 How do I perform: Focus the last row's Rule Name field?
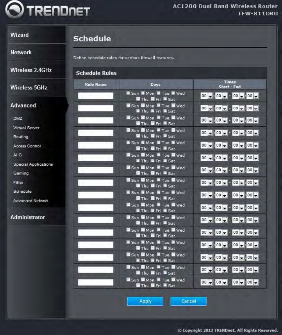point(96,282)
